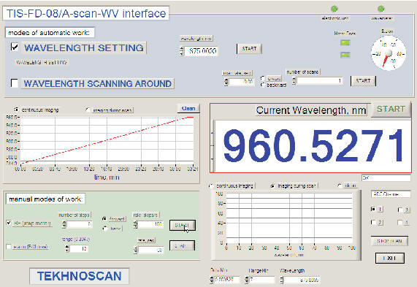This screenshot has height=287, width=417.
Task: Adjust the number of scans stepper arrows
Action: coord(294,80)
